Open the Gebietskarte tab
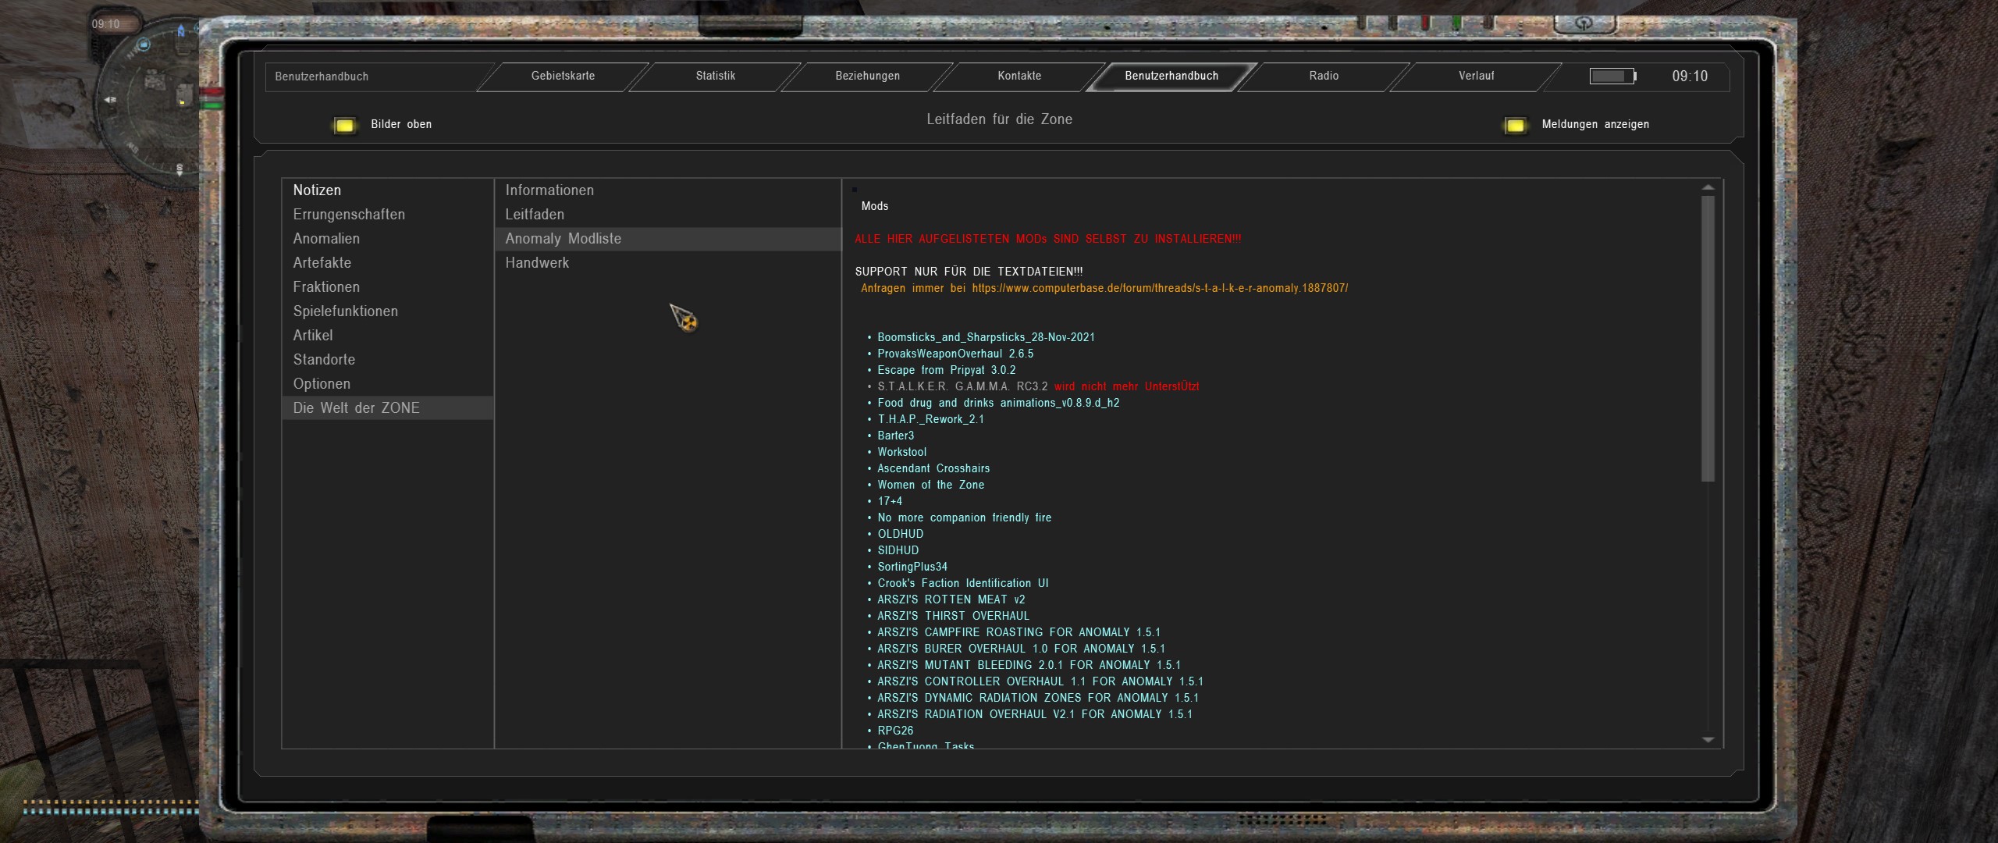Viewport: 1998px width, 843px height. pos(563,76)
